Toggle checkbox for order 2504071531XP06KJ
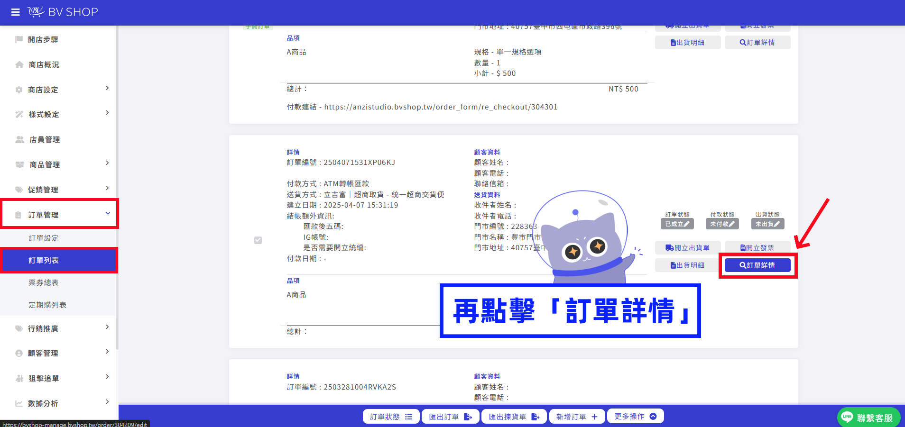The image size is (905, 427). point(258,240)
